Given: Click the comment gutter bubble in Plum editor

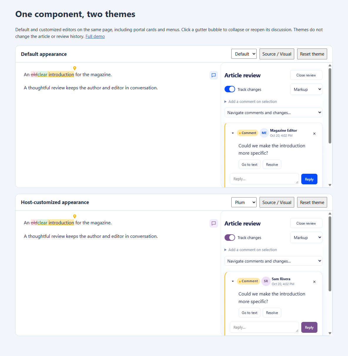Looking at the screenshot, I should (x=214, y=223).
